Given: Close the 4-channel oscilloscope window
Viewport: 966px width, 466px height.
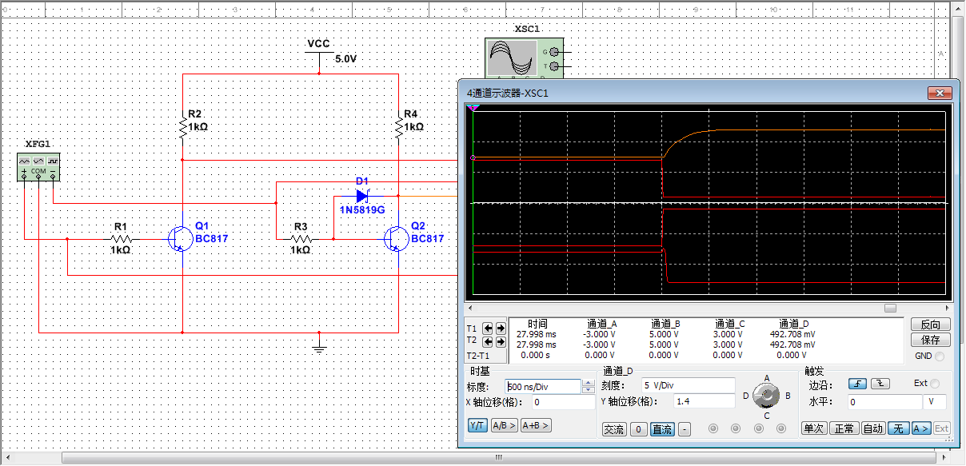Looking at the screenshot, I should [x=940, y=94].
